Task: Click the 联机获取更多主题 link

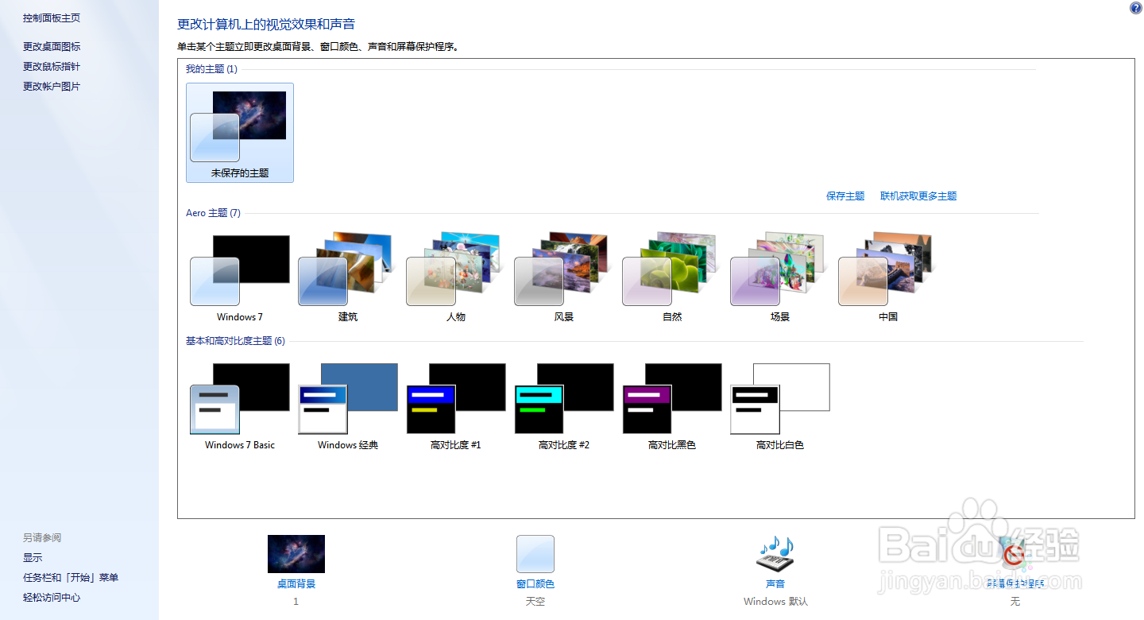Action: pyautogui.click(x=918, y=196)
